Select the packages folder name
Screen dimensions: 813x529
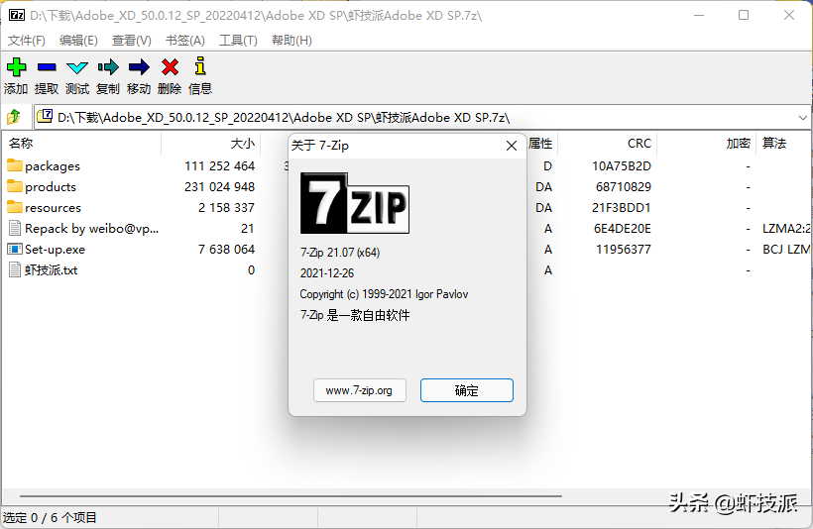click(53, 166)
